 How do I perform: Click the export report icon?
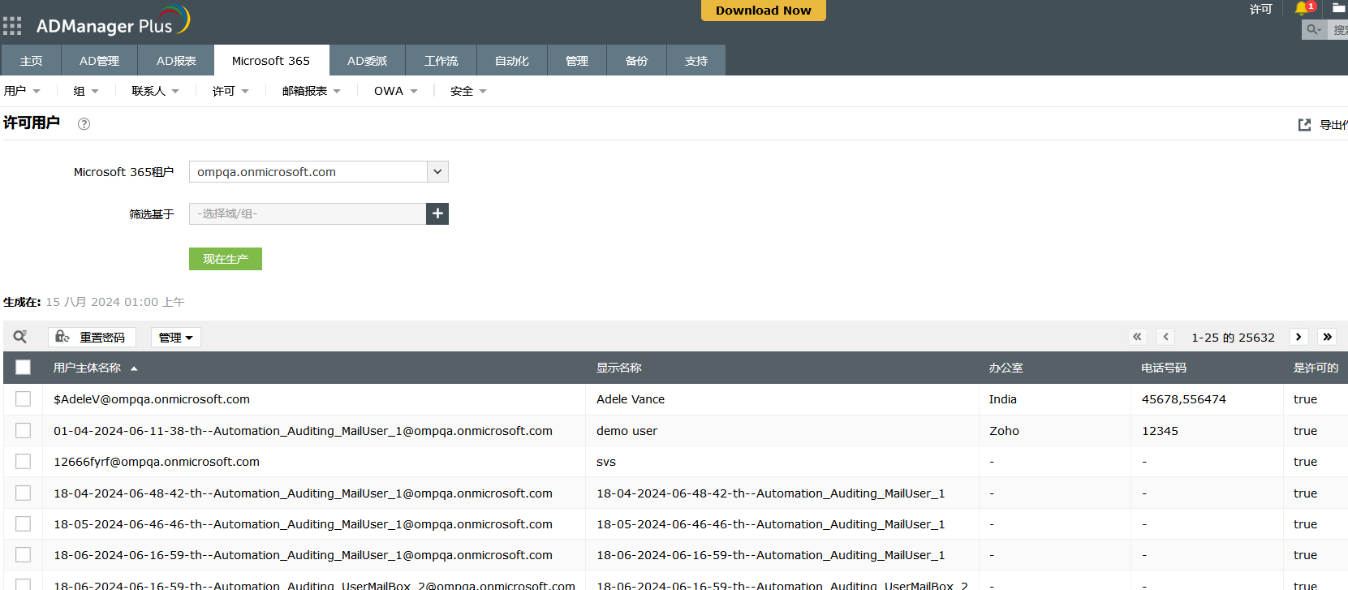click(x=1304, y=125)
